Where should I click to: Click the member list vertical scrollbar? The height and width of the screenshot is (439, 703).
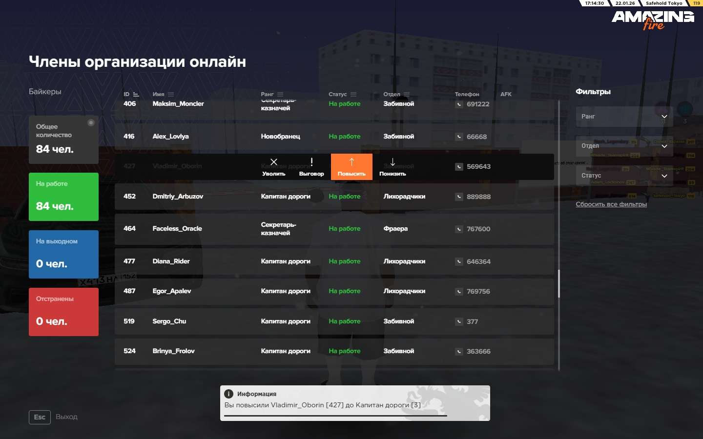pos(558,283)
